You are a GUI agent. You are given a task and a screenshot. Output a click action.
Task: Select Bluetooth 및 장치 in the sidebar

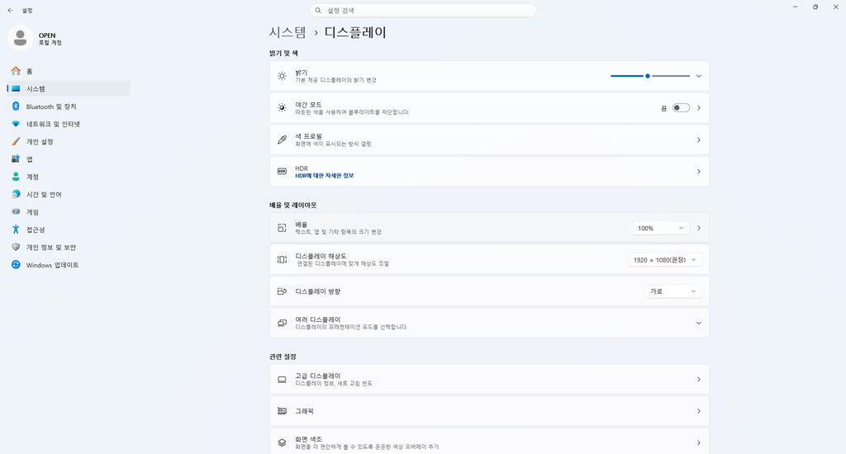[x=69, y=106]
